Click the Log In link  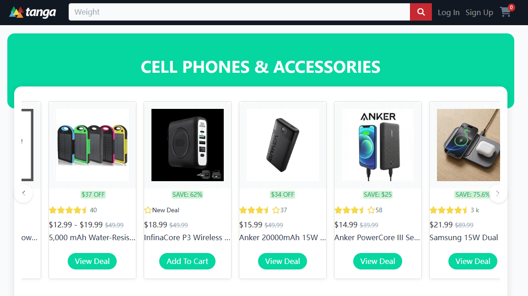tap(448, 12)
